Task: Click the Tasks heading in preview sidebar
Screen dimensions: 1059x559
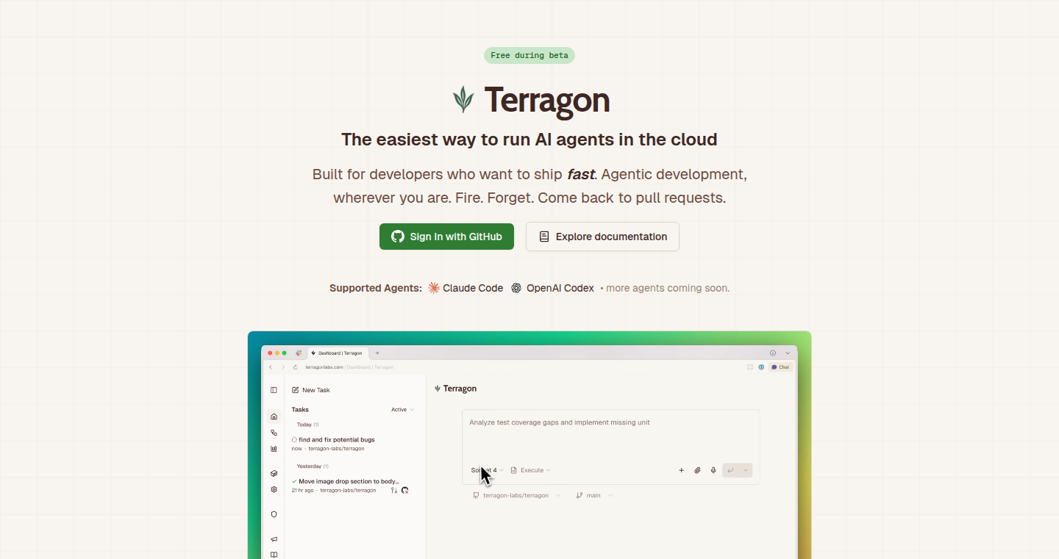Action: [300, 409]
